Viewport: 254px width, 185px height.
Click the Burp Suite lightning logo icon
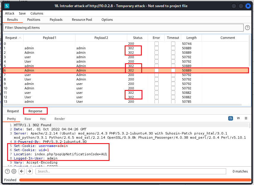[x=7, y=6]
